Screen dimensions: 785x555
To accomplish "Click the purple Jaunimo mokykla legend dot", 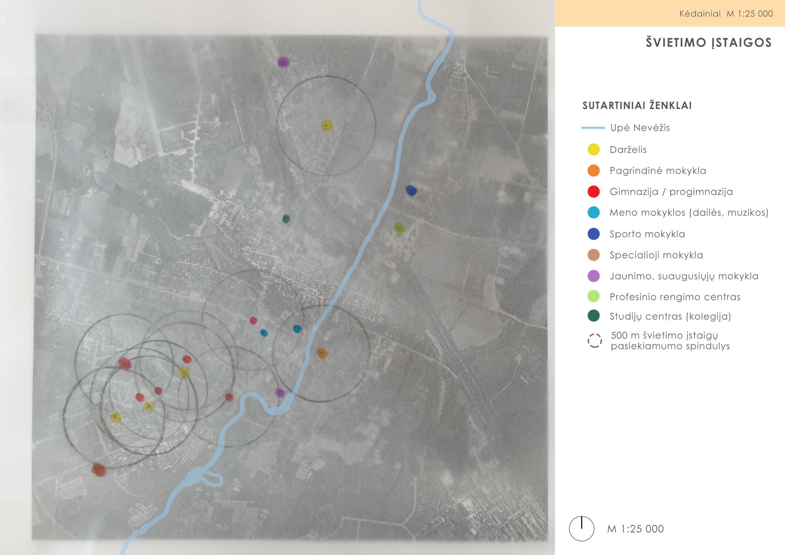I will [x=593, y=276].
